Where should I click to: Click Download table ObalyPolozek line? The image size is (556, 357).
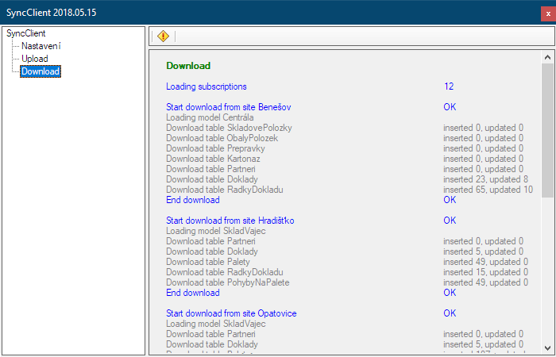[x=222, y=138]
